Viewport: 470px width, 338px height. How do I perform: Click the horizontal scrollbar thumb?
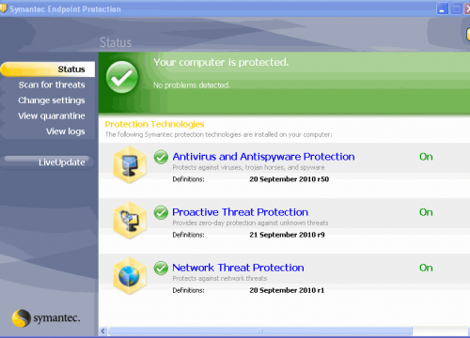(x=260, y=331)
